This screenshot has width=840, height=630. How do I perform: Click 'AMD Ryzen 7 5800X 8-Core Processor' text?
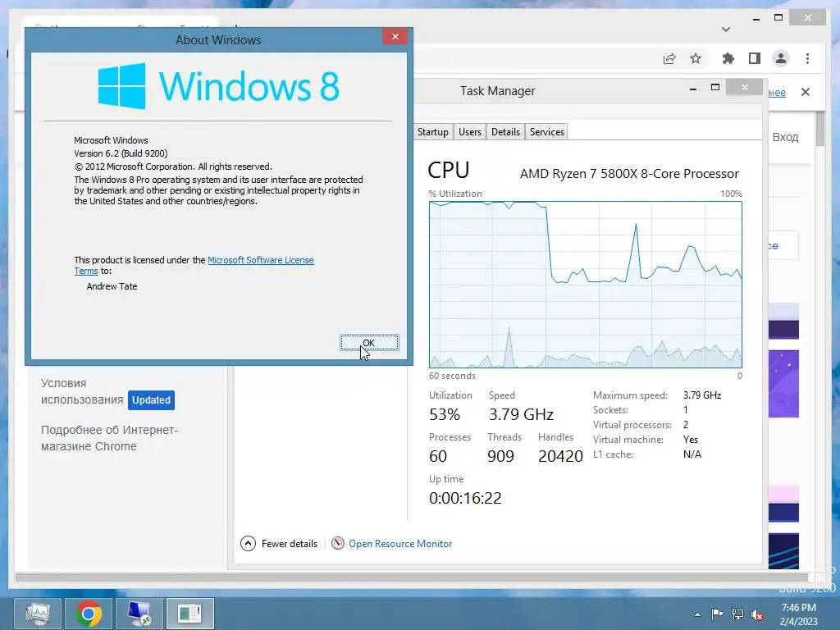tap(629, 174)
